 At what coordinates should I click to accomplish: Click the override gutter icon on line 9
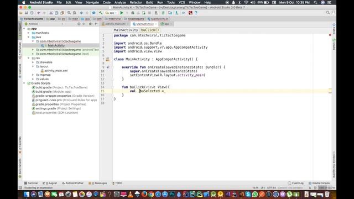[108, 67]
